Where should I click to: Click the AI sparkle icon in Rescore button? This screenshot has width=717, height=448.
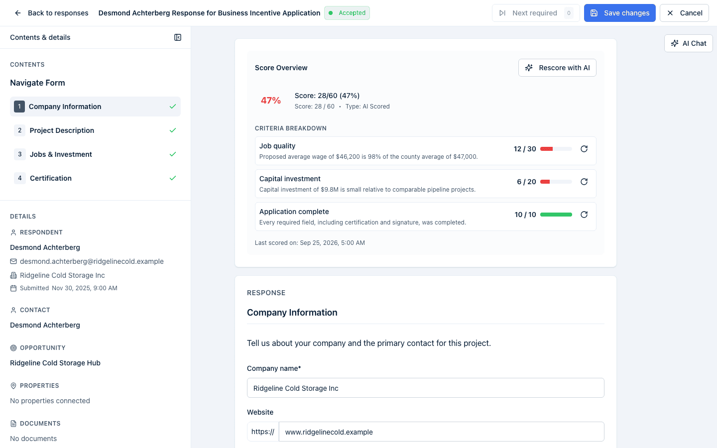point(529,68)
